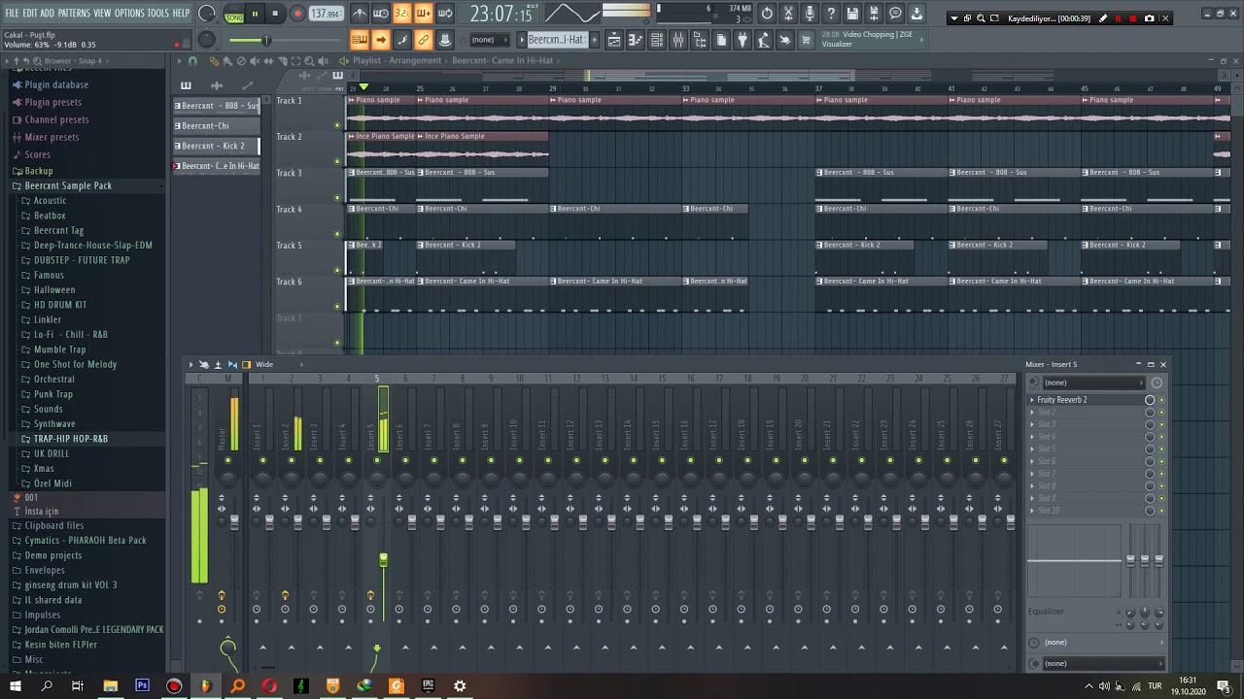
Task: Open the pattern selector Beercxn..i-Hat dropdown
Action: tap(555, 40)
